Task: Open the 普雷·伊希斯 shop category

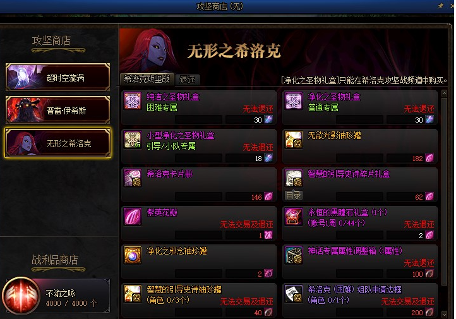Action: point(57,110)
